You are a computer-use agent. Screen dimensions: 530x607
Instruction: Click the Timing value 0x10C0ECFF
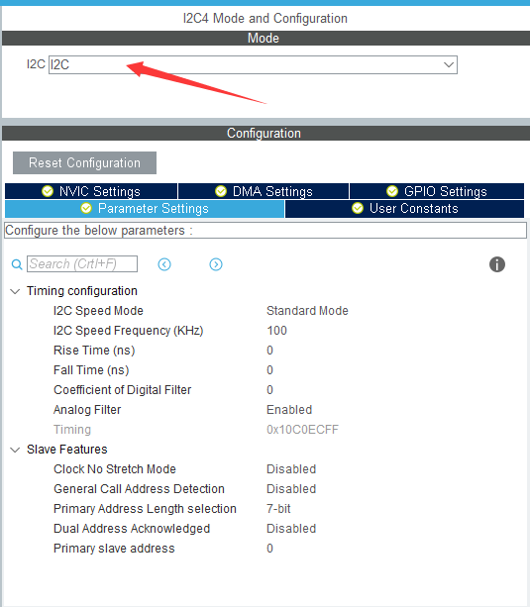click(x=302, y=430)
